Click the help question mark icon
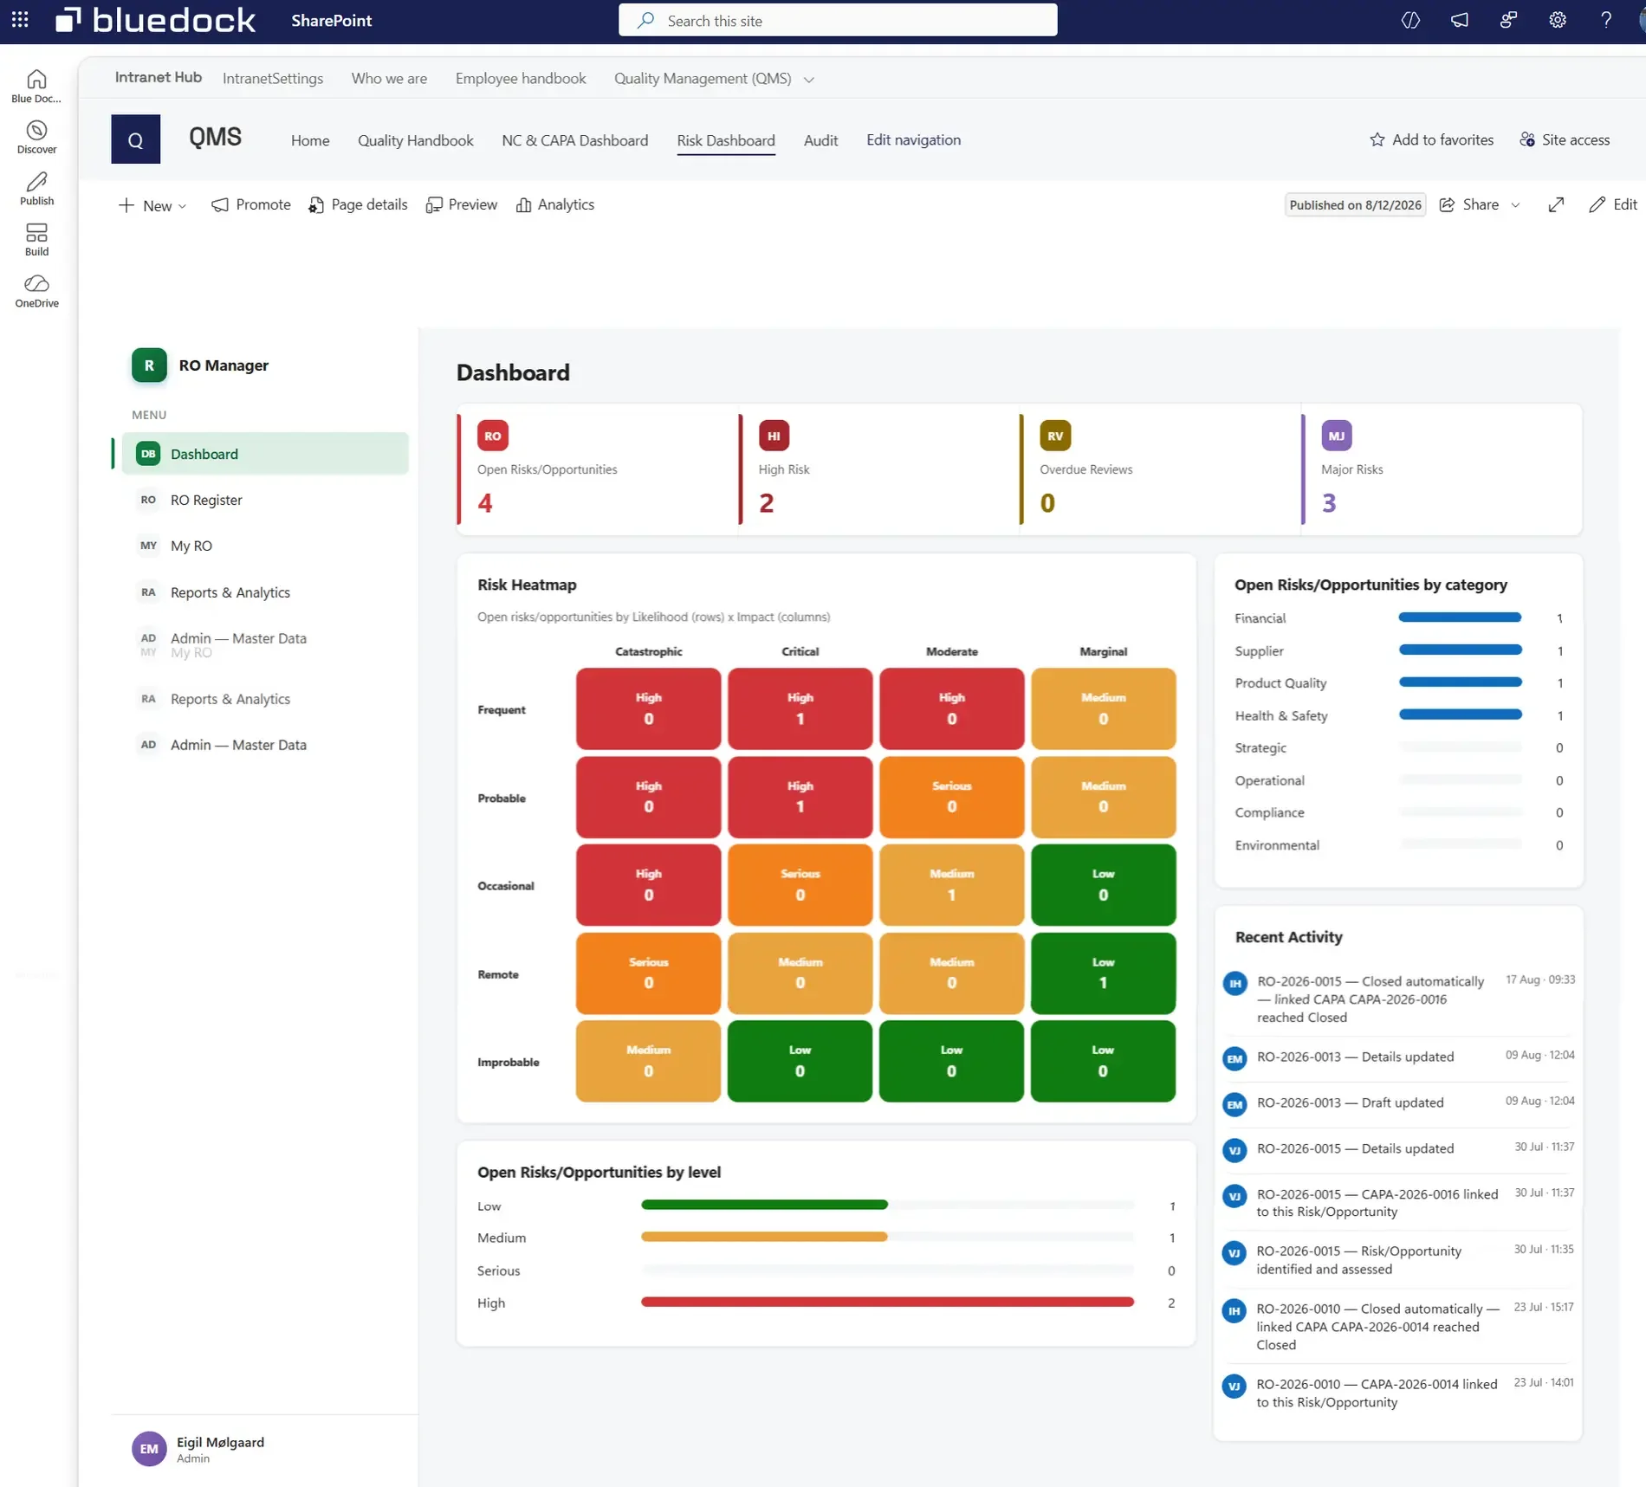The height and width of the screenshot is (1487, 1646). point(1605,20)
